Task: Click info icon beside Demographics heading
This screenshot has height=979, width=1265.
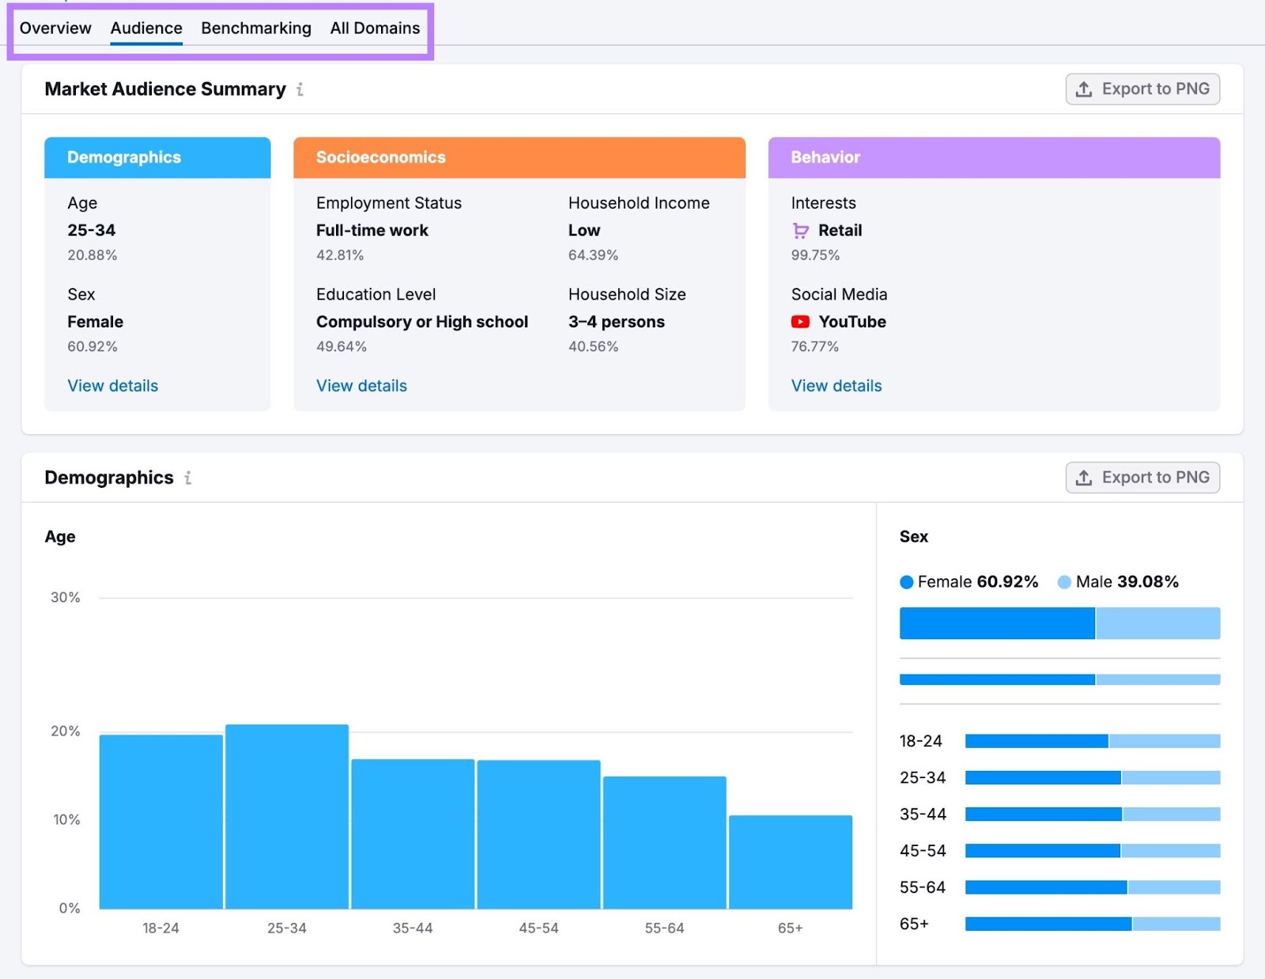Action: point(187,478)
